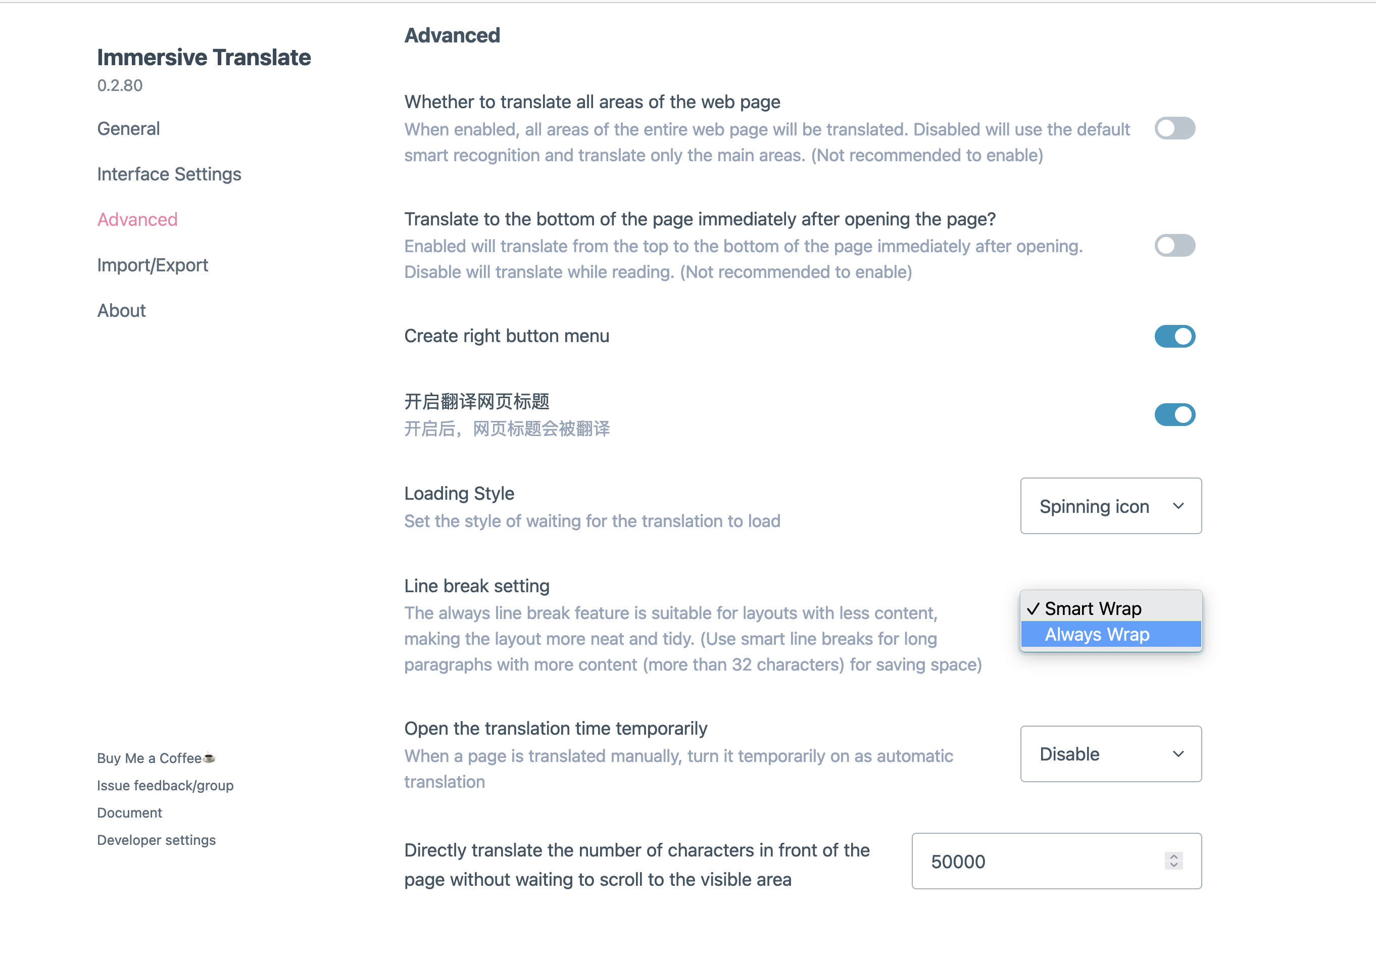Select the Advanced section
This screenshot has height=953, width=1376.
tap(137, 219)
